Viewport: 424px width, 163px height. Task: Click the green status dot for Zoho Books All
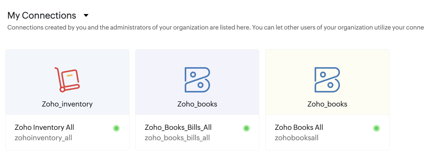376,128
